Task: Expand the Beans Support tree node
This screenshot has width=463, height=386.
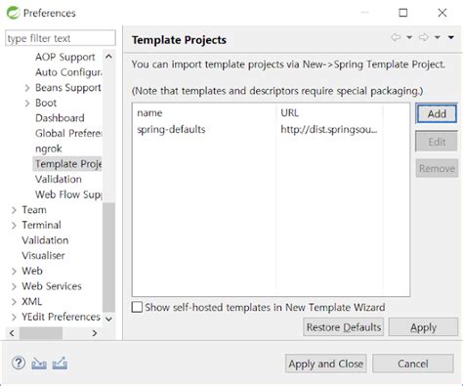Action: tap(27, 88)
